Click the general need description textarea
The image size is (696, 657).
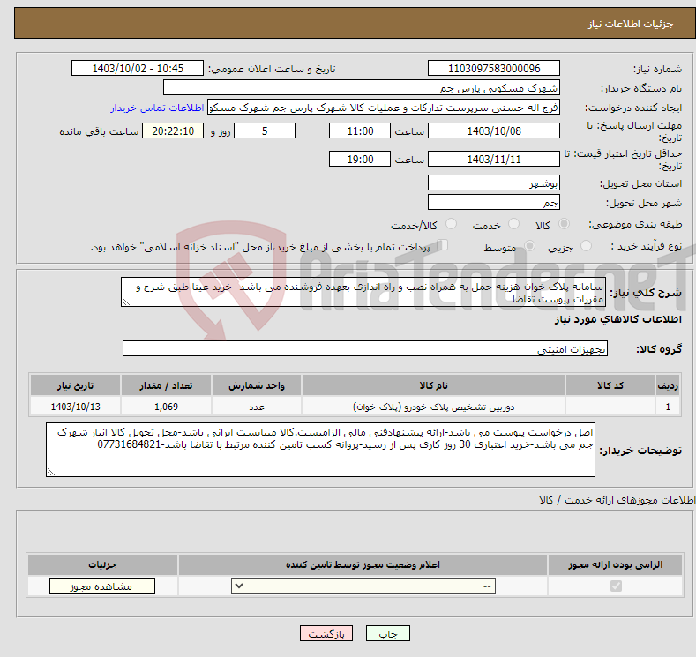363,292
